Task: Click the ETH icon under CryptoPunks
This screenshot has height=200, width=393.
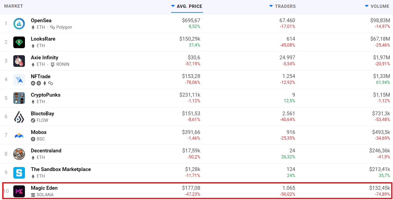Action: tap(33, 102)
